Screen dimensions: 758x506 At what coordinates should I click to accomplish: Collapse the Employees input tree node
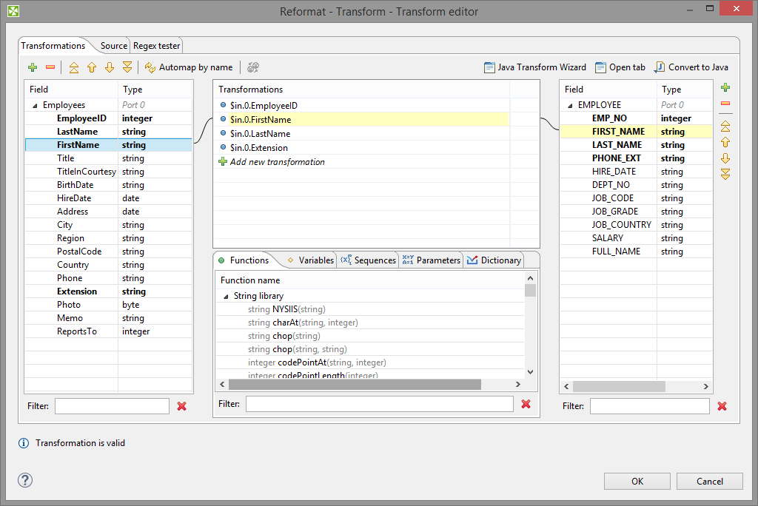pos(34,105)
